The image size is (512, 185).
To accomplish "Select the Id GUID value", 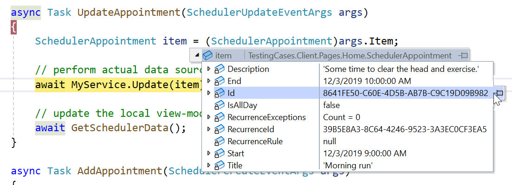I will [x=405, y=93].
